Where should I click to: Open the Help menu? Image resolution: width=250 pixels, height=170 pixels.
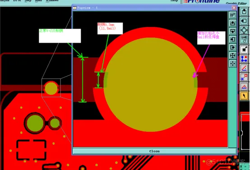174,1
